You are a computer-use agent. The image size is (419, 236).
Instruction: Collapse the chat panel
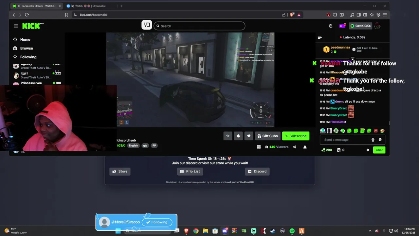coord(320,37)
